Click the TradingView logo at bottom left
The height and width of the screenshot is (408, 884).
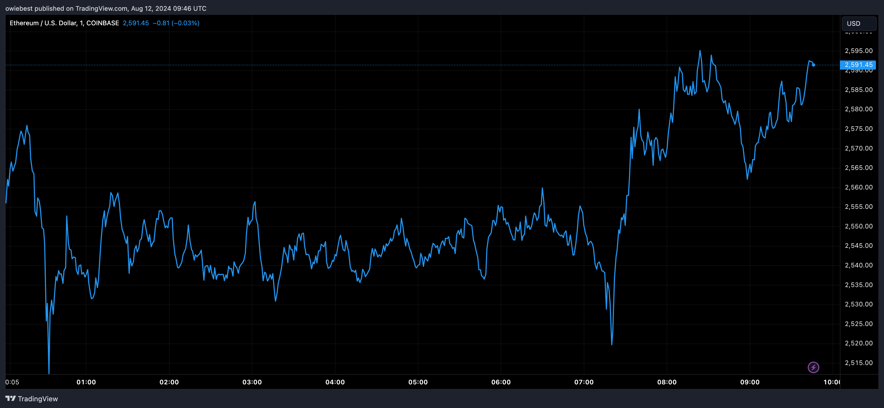(x=31, y=399)
